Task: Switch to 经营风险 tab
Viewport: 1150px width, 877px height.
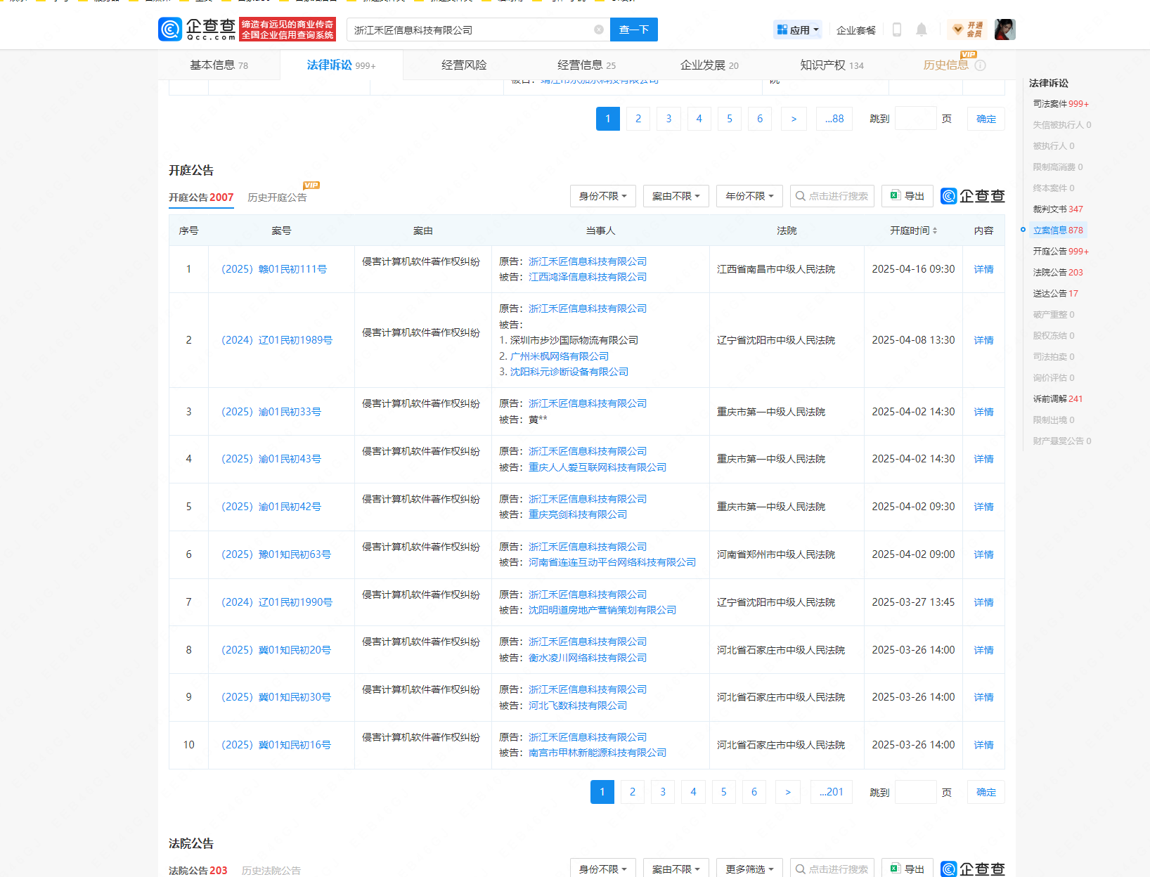Action: (x=464, y=65)
